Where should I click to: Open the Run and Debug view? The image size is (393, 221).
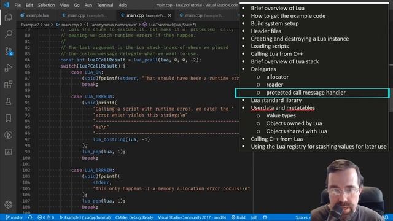(8, 68)
